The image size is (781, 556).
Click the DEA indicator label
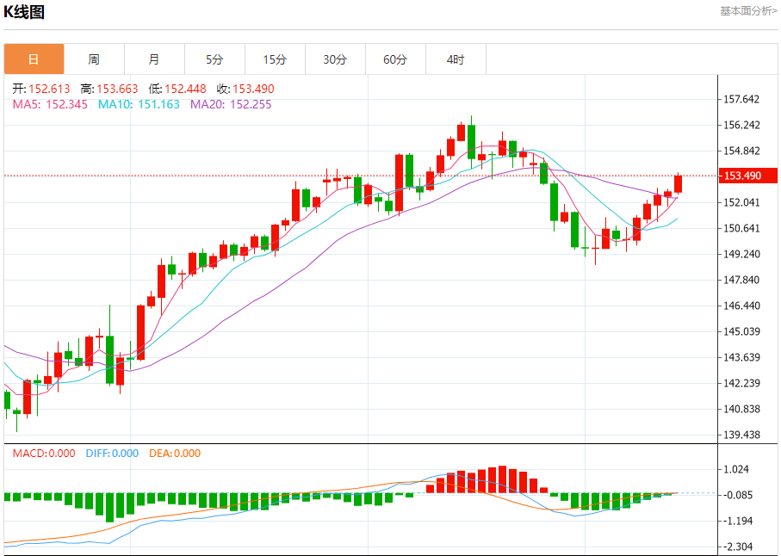coord(175,454)
